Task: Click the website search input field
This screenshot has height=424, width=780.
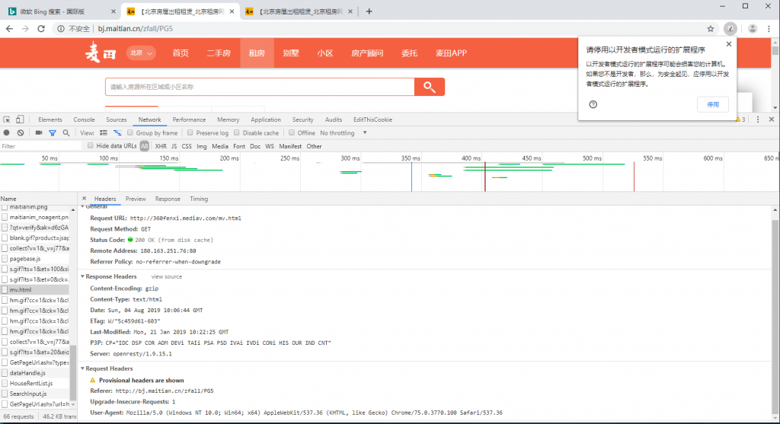Action: (259, 87)
